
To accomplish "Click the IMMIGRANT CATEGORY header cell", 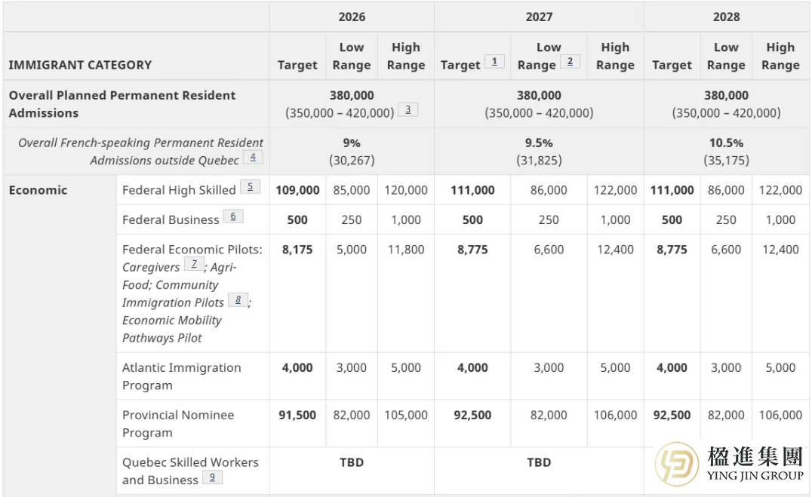I will click(80, 65).
